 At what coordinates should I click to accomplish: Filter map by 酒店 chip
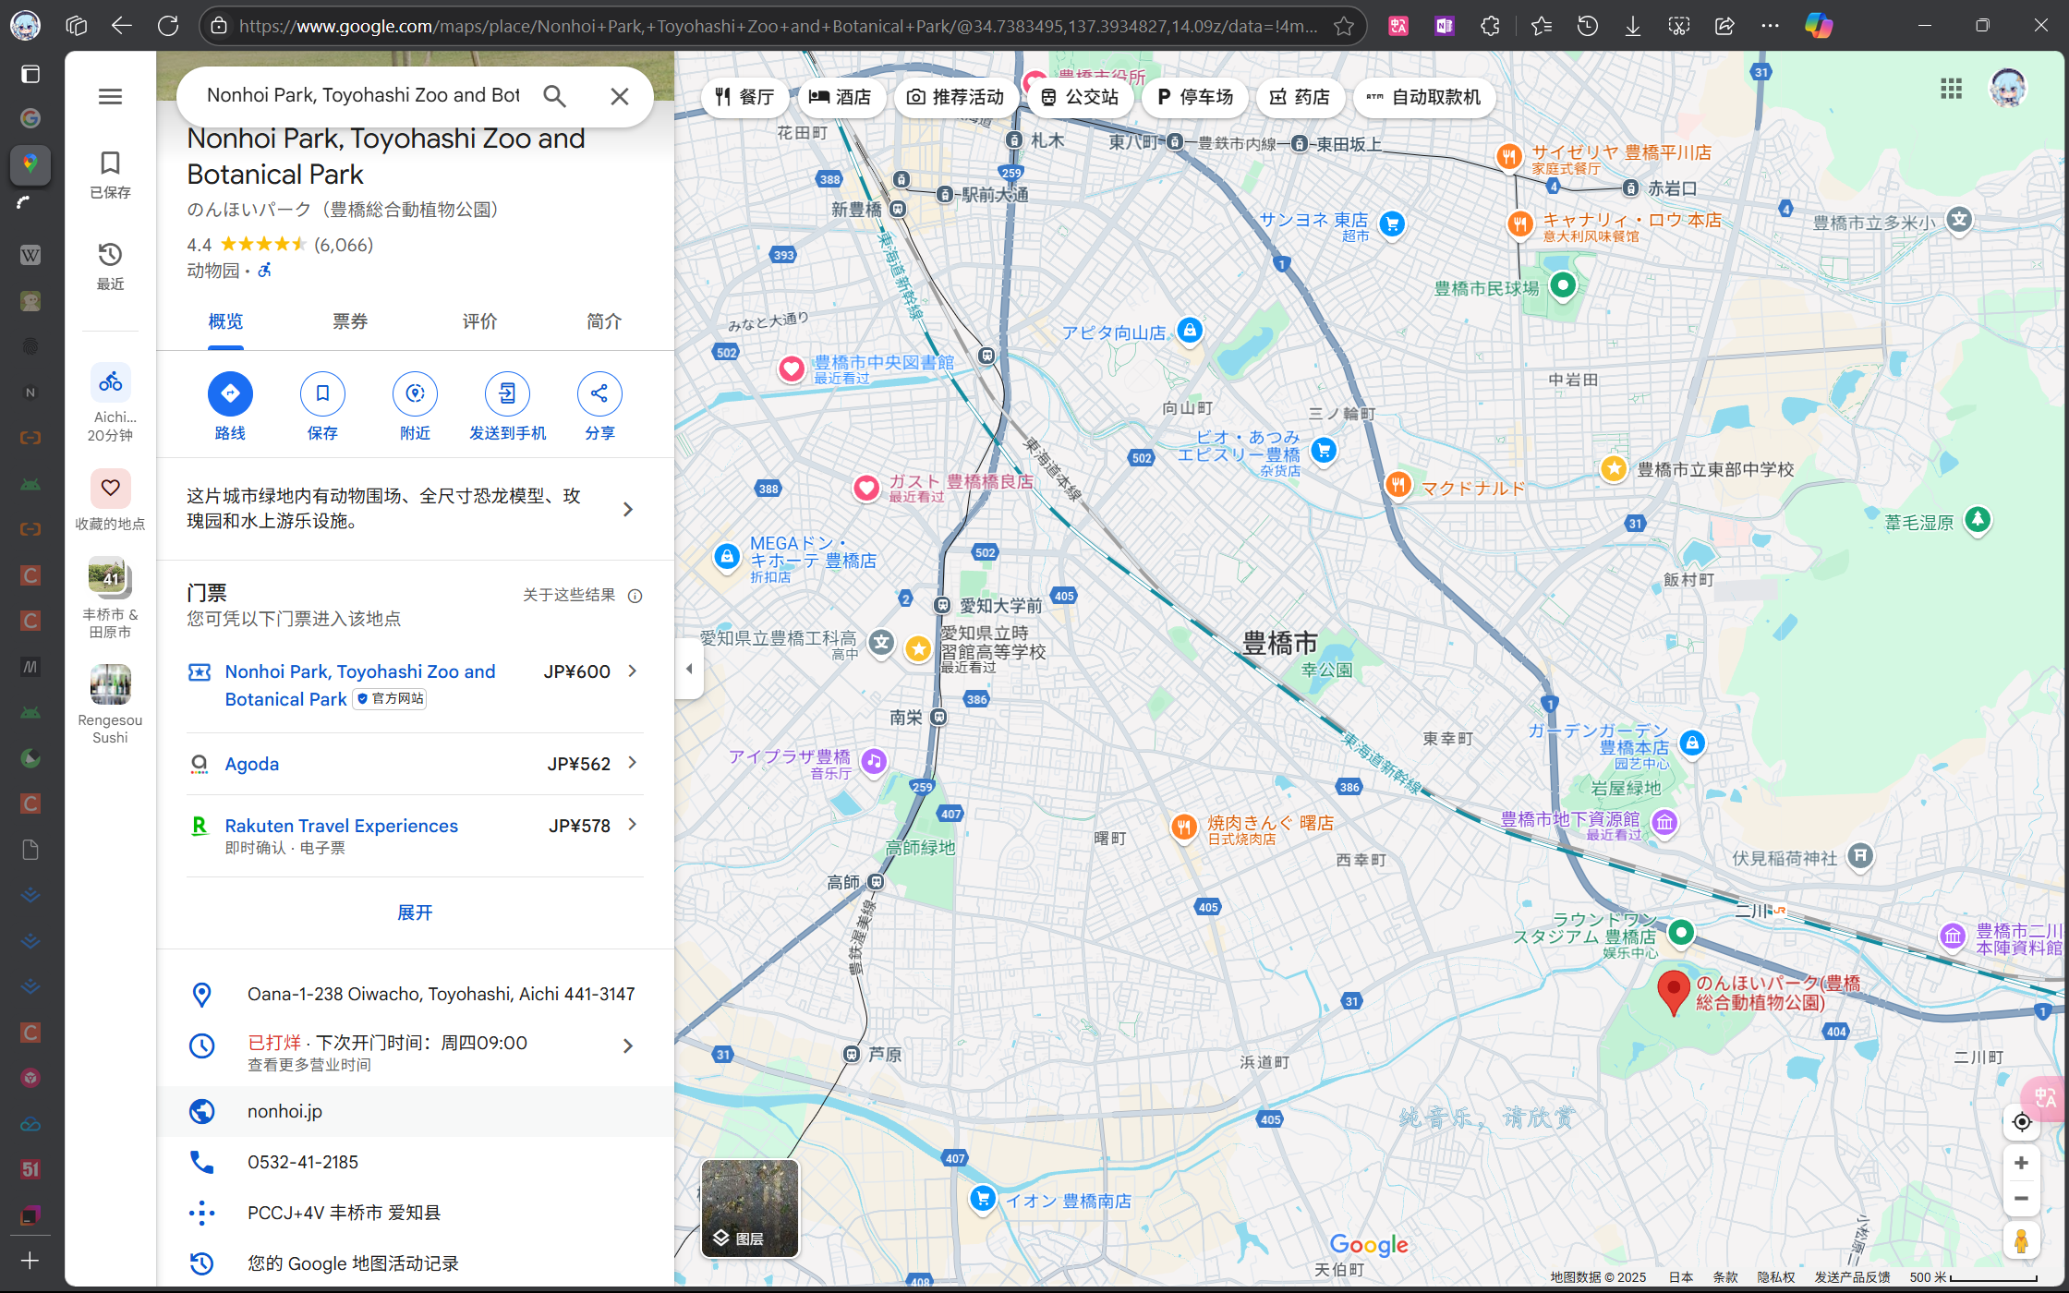pos(841,97)
